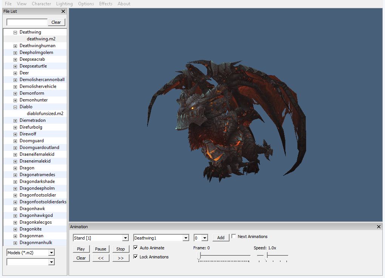This screenshot has height=278, width=385.
Task: Click the Speed slider handle
Action: pos(266,256)
